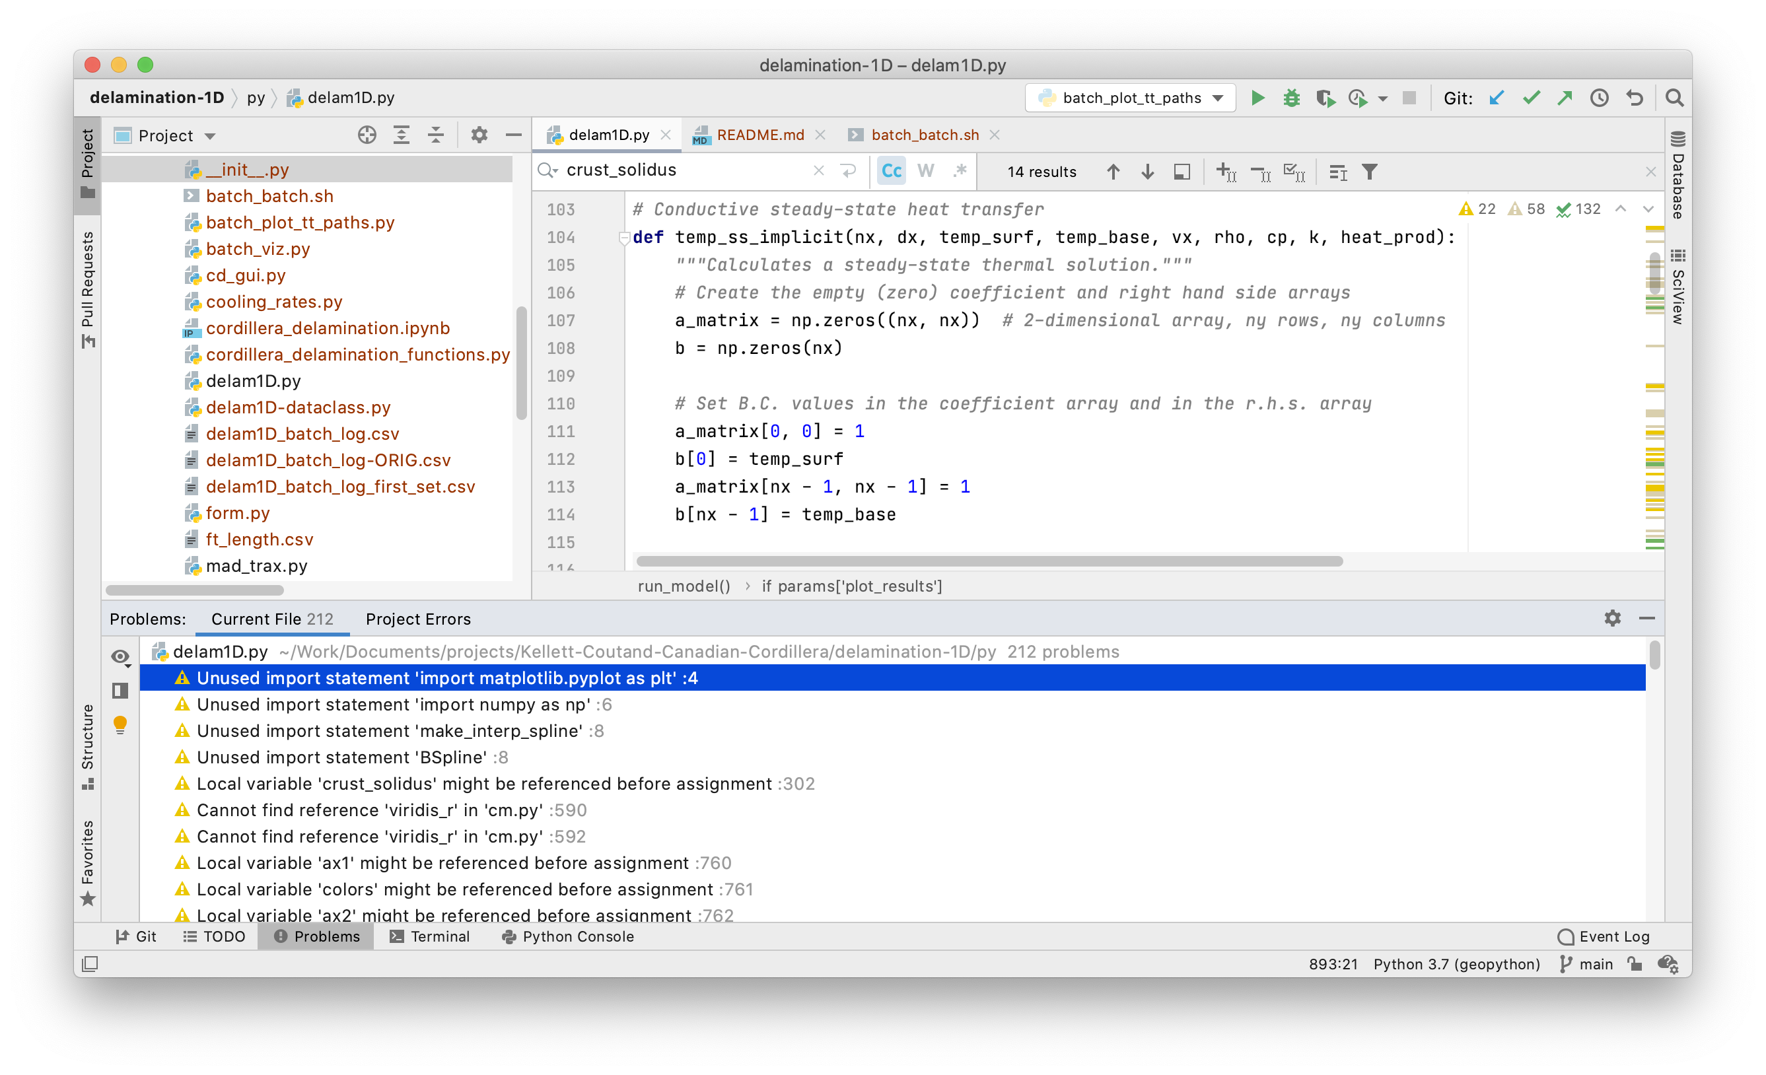The image size is (1766, 1075).
Task: Go to previous search occurrence
Action: (1113, 171)
